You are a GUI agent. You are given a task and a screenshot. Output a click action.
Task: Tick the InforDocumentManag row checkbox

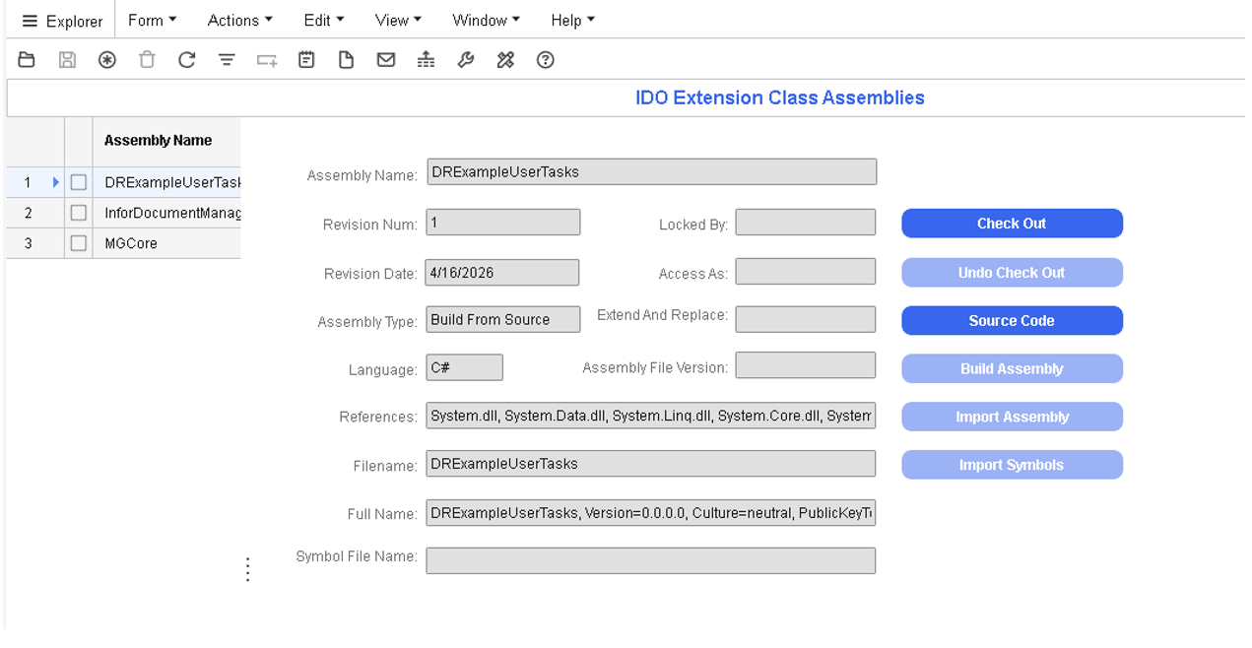(79, 213)
